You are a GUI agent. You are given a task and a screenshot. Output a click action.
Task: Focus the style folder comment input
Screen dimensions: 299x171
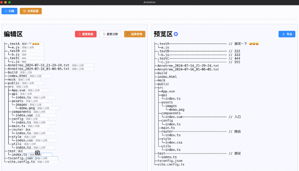click(34, 137)
